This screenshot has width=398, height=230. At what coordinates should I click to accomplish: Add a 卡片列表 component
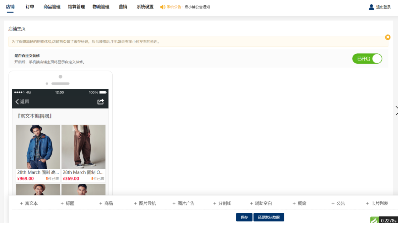[x=377, y=203]
